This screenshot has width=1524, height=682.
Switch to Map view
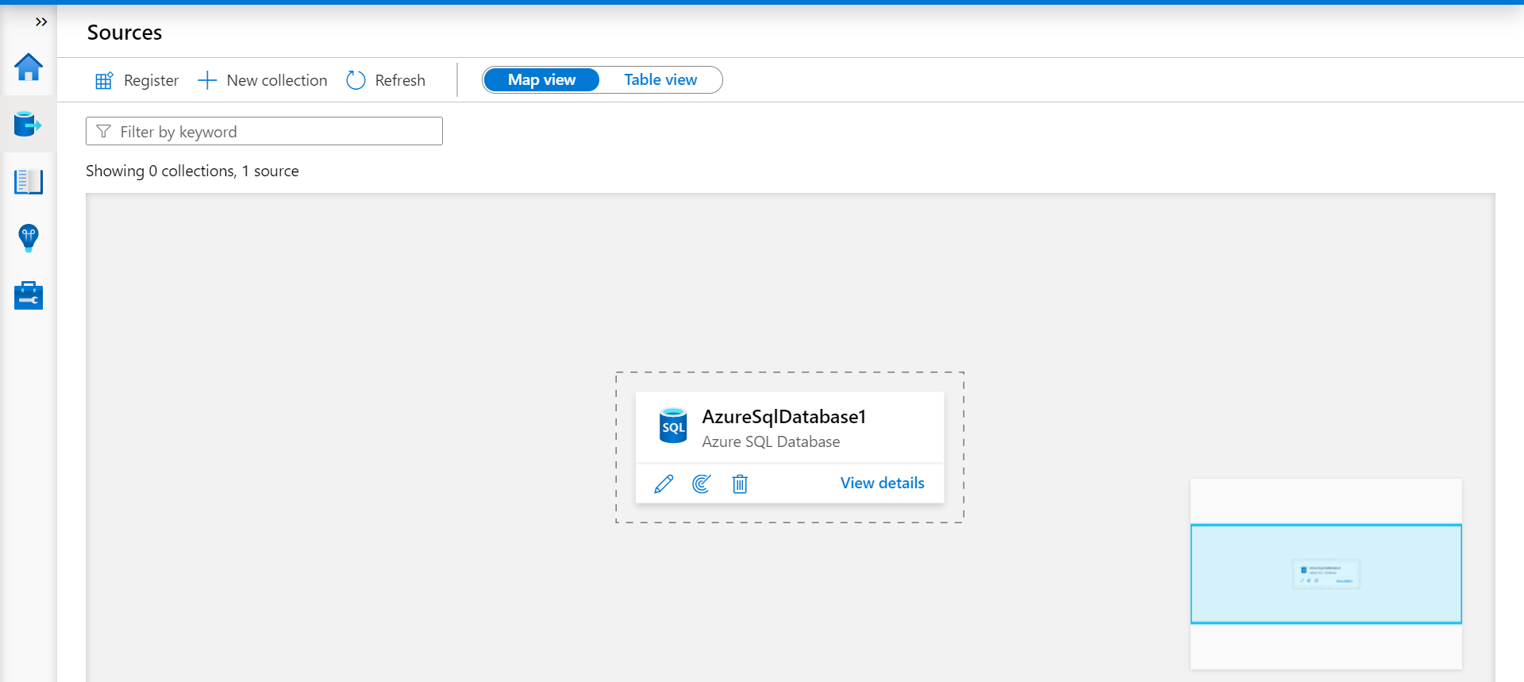tap(541, 80)
